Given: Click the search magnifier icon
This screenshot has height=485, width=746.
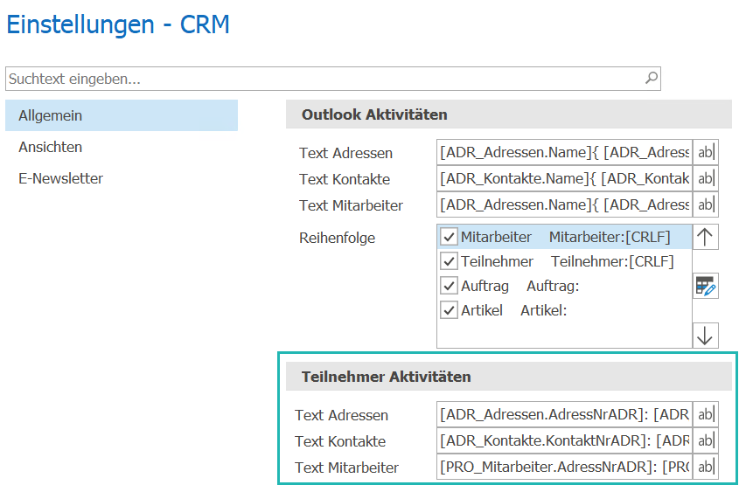Looking at the screenshot, I should click(x=652, y=78).
